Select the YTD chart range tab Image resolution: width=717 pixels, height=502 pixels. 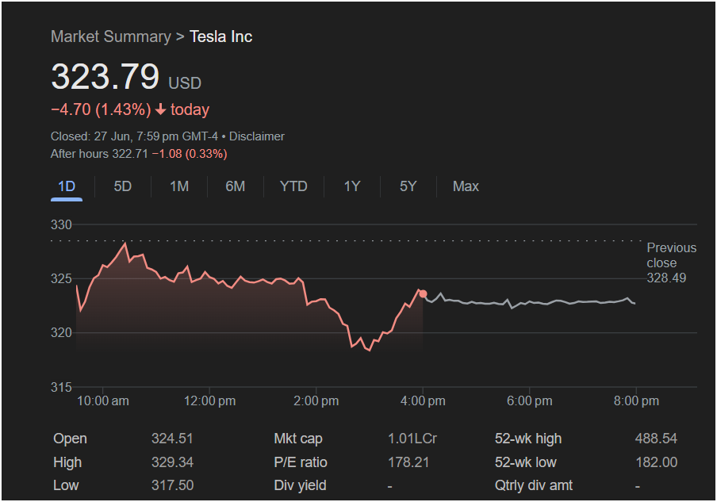click(x=293, y=186)
